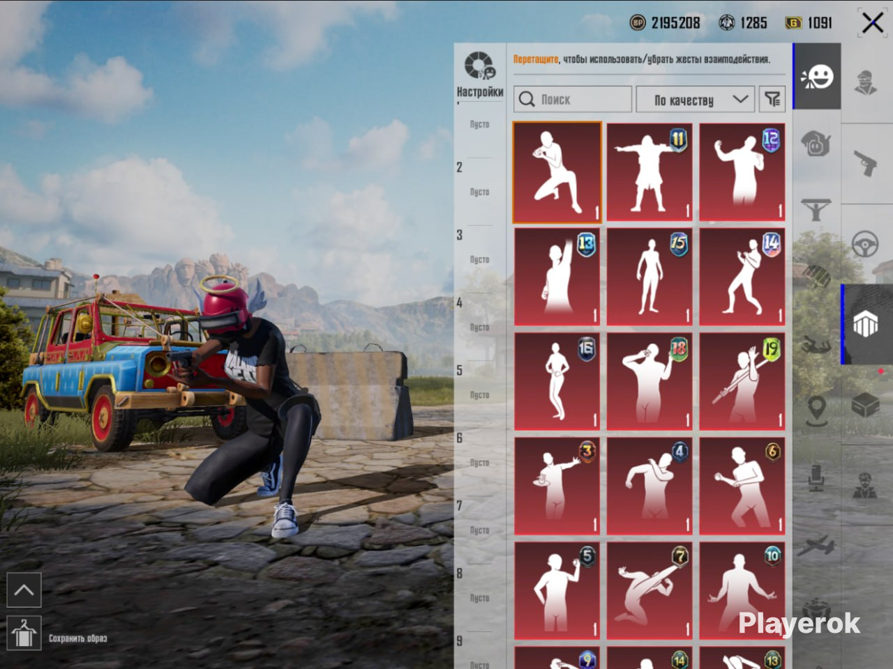The image size is (893, 669).
Task: Select empty emote slot 2
Action: [x=479, y=192]
